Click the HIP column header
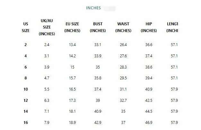The image size is (201, 130). tap(149, 27)
